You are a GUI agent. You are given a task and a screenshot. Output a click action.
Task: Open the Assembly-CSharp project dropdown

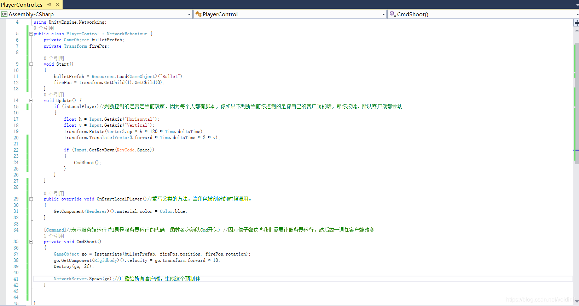[x=189, y=14]
